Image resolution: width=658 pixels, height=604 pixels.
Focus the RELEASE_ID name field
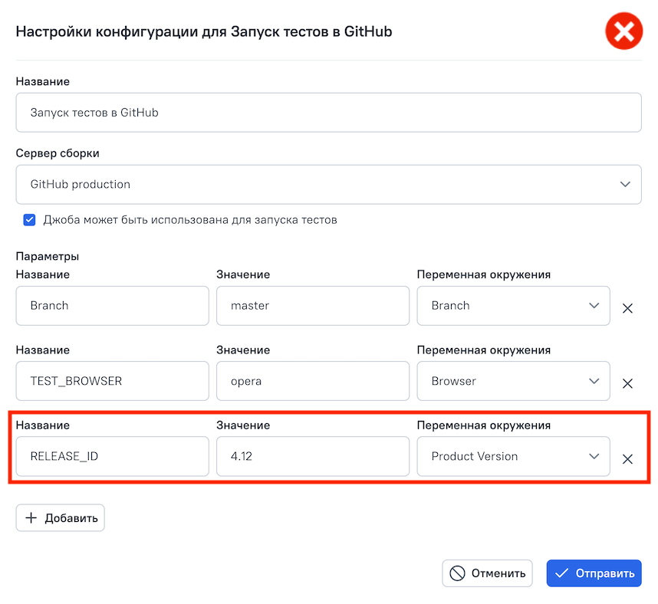click(112, 456)
